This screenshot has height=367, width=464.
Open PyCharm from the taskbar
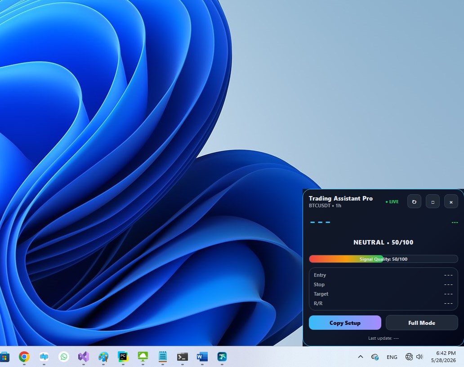[123, 357]
